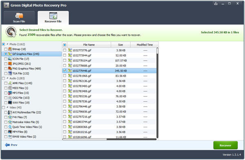Click the WAV Files icon

[x=10, y=102]
